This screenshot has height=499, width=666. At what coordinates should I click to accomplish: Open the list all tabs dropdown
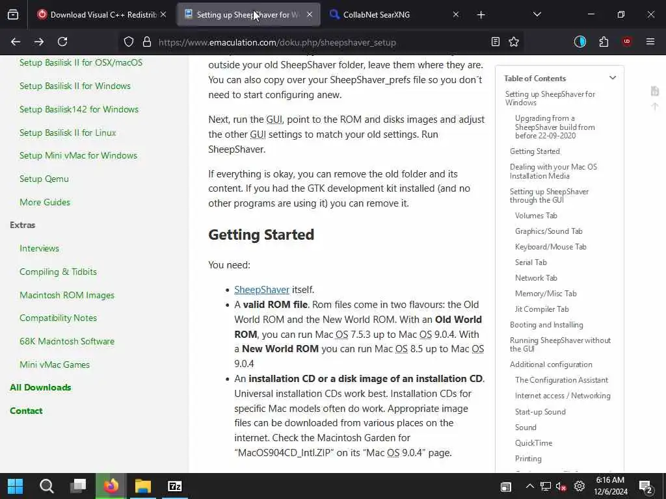coord(537,14)
